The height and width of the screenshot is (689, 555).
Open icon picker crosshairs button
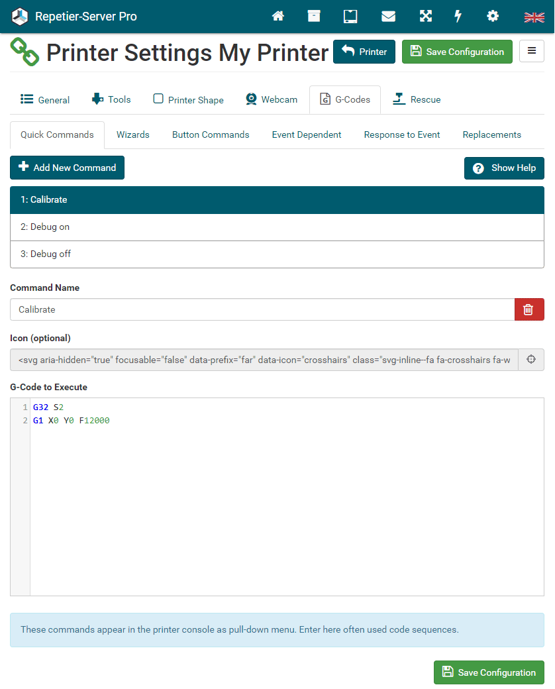point(530,360)
